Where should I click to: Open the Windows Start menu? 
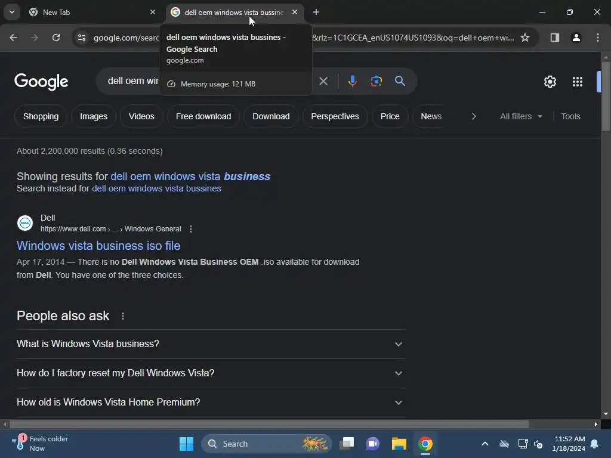click(x=186, y=444)
